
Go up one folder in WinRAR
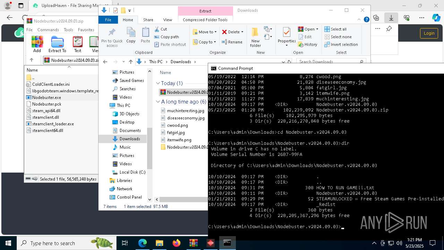(32, 60)
